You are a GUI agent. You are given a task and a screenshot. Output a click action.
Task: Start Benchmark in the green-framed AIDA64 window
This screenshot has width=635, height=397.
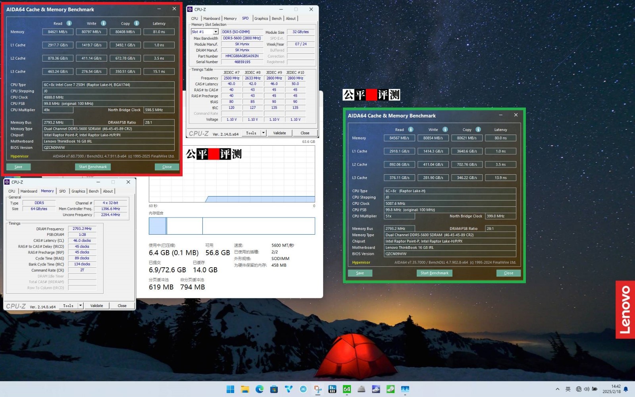434,273
